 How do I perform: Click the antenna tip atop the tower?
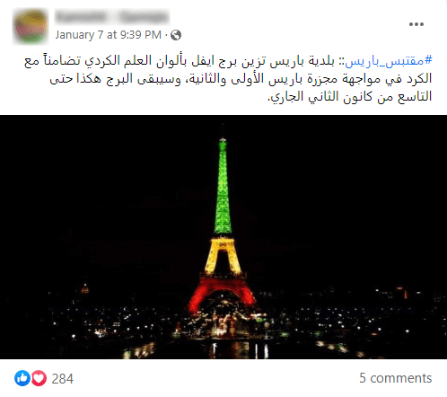223,131
